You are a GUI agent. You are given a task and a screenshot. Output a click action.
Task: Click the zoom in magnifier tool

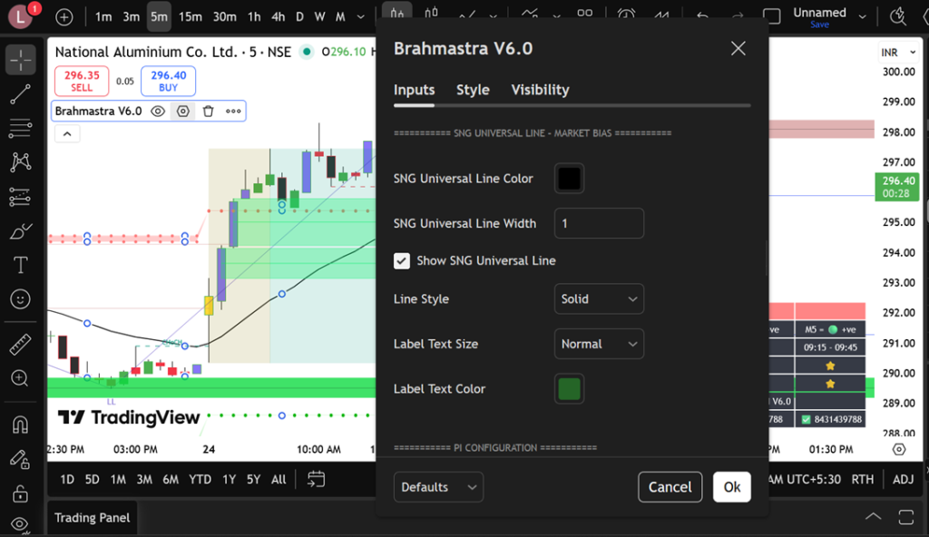pyautogui.click(x=20, y=378)
